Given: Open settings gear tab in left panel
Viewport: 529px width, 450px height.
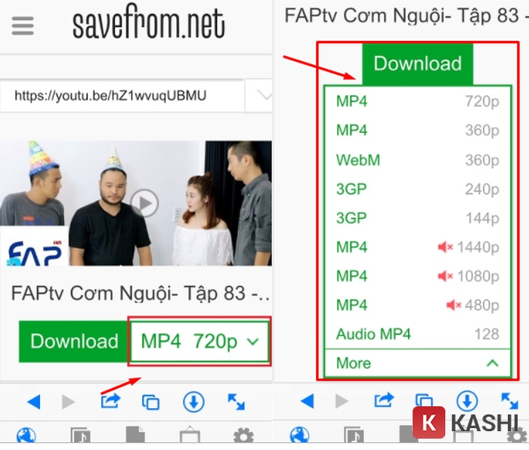Looking at the screenshot, I should click(x=243, y=436).
